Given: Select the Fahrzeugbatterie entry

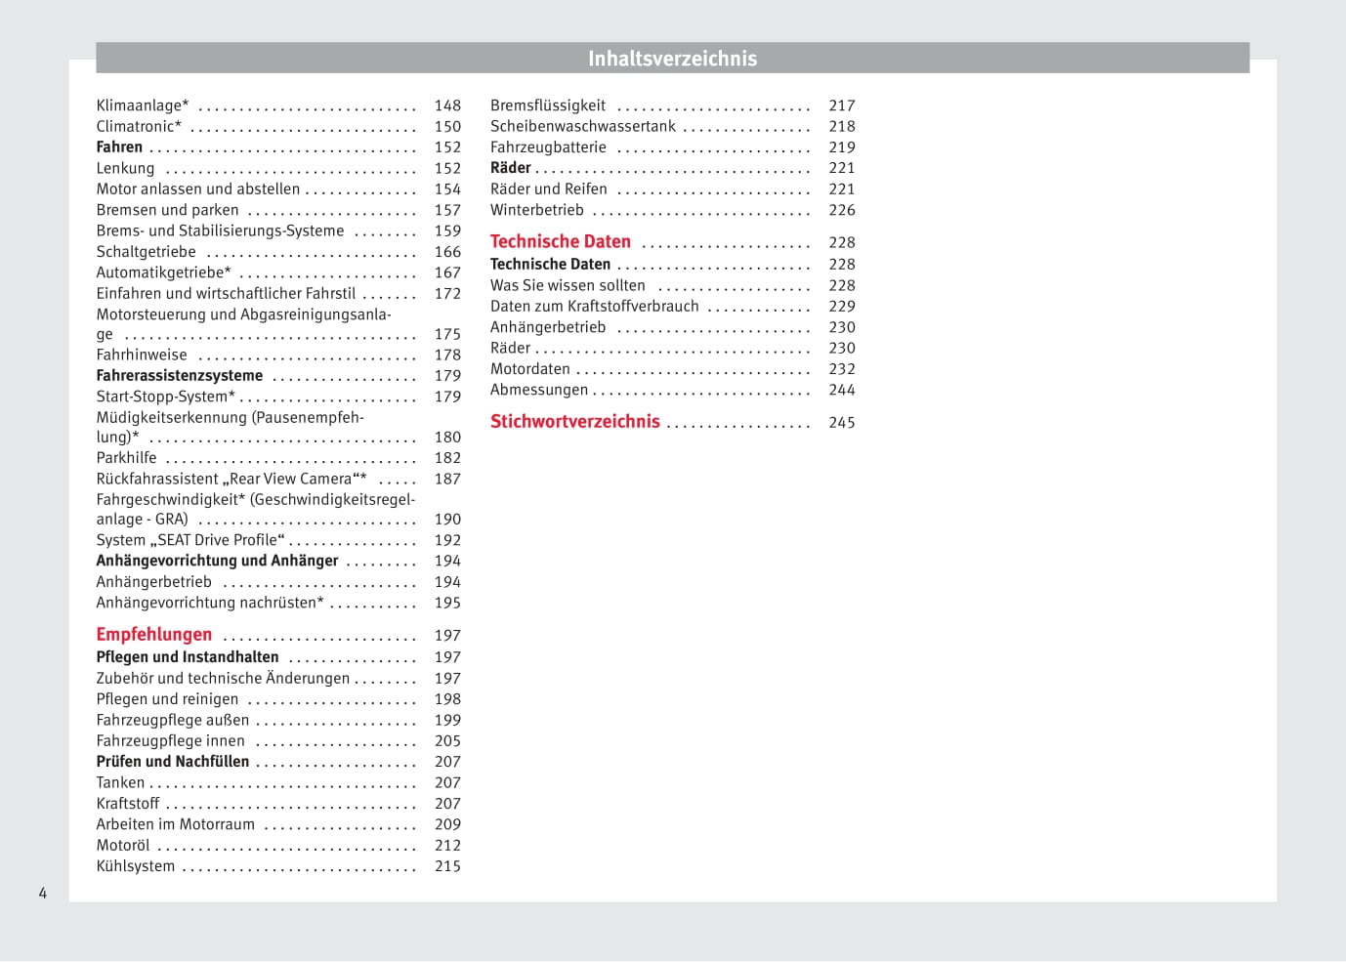Looking at the screenshot, I should point(548,147).
